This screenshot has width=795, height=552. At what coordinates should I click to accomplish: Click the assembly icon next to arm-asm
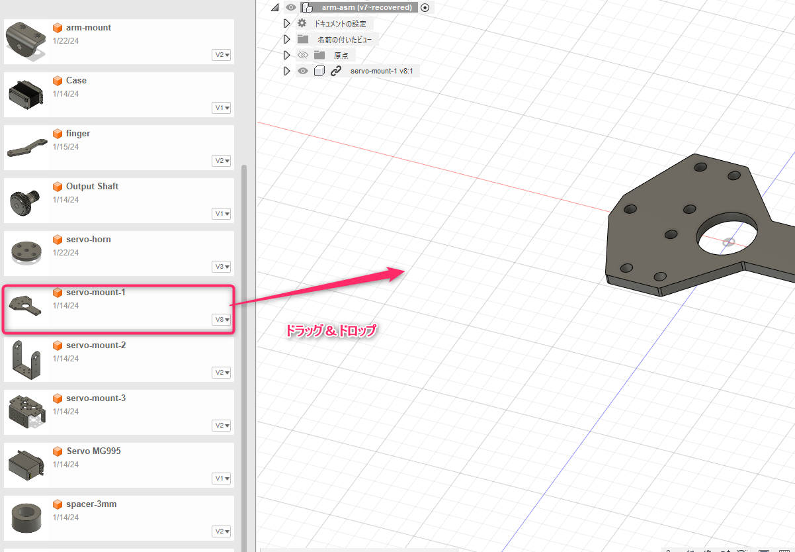tap(307, 8)
